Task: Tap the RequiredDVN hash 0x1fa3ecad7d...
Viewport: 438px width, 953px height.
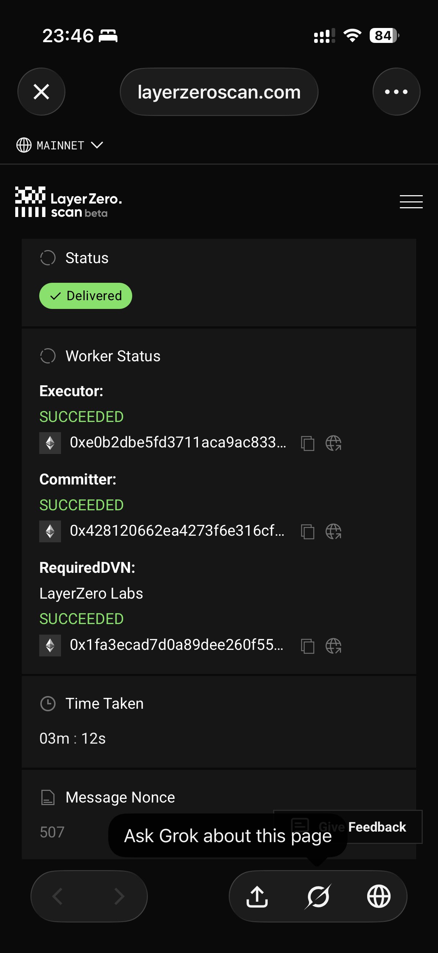Action: click(x=176, y=645)
